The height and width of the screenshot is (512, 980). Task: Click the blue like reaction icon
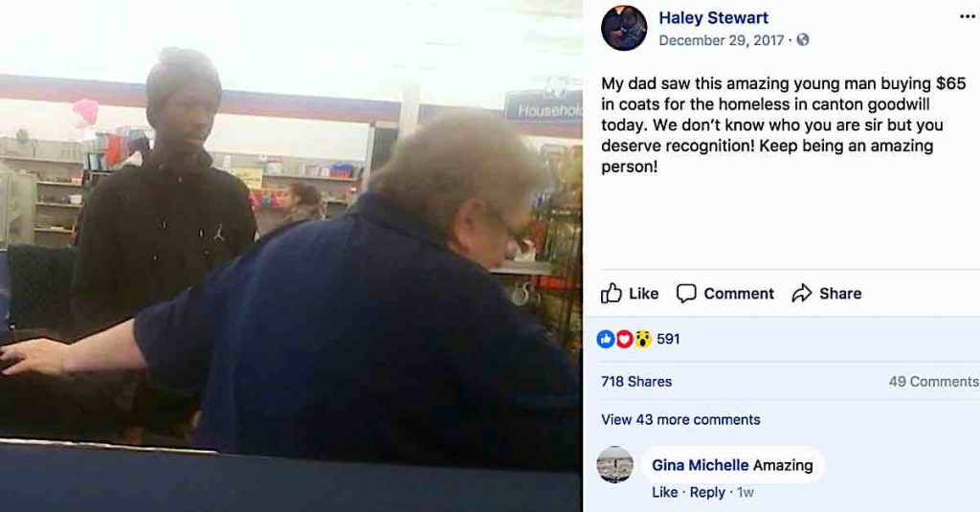coord(606,339)
